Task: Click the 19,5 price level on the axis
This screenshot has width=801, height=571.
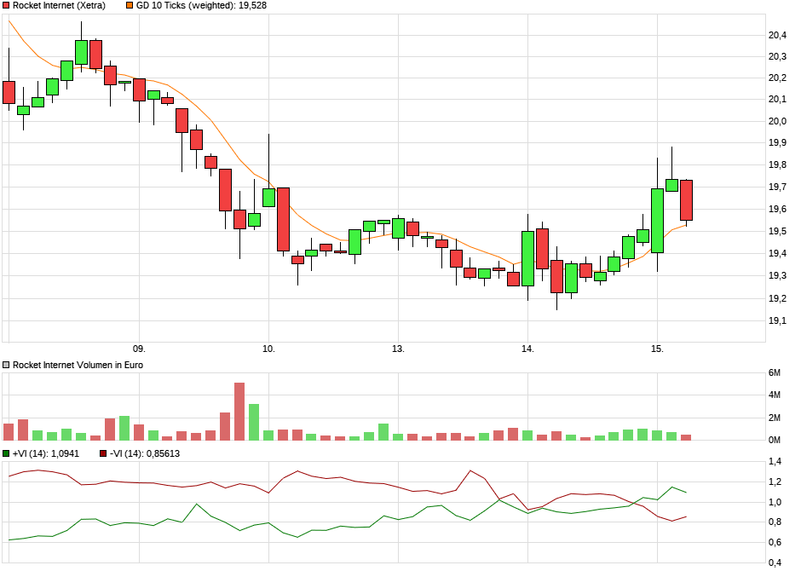Action: [775, 229]
